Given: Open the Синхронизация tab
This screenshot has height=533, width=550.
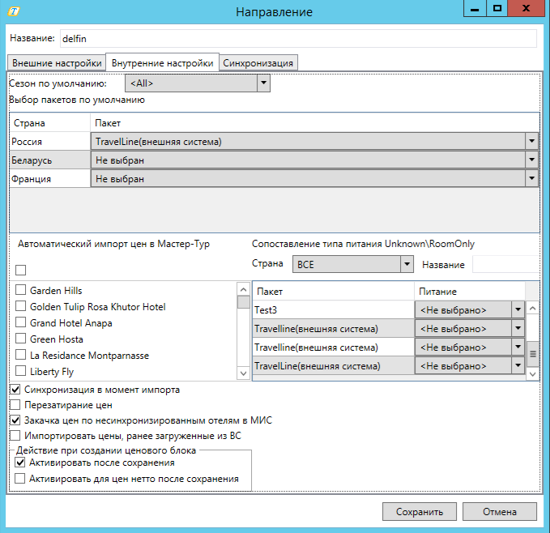Looking at the screenshot, I should pos(258,63).
